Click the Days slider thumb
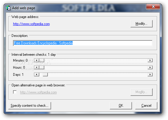 coord(45,74)
